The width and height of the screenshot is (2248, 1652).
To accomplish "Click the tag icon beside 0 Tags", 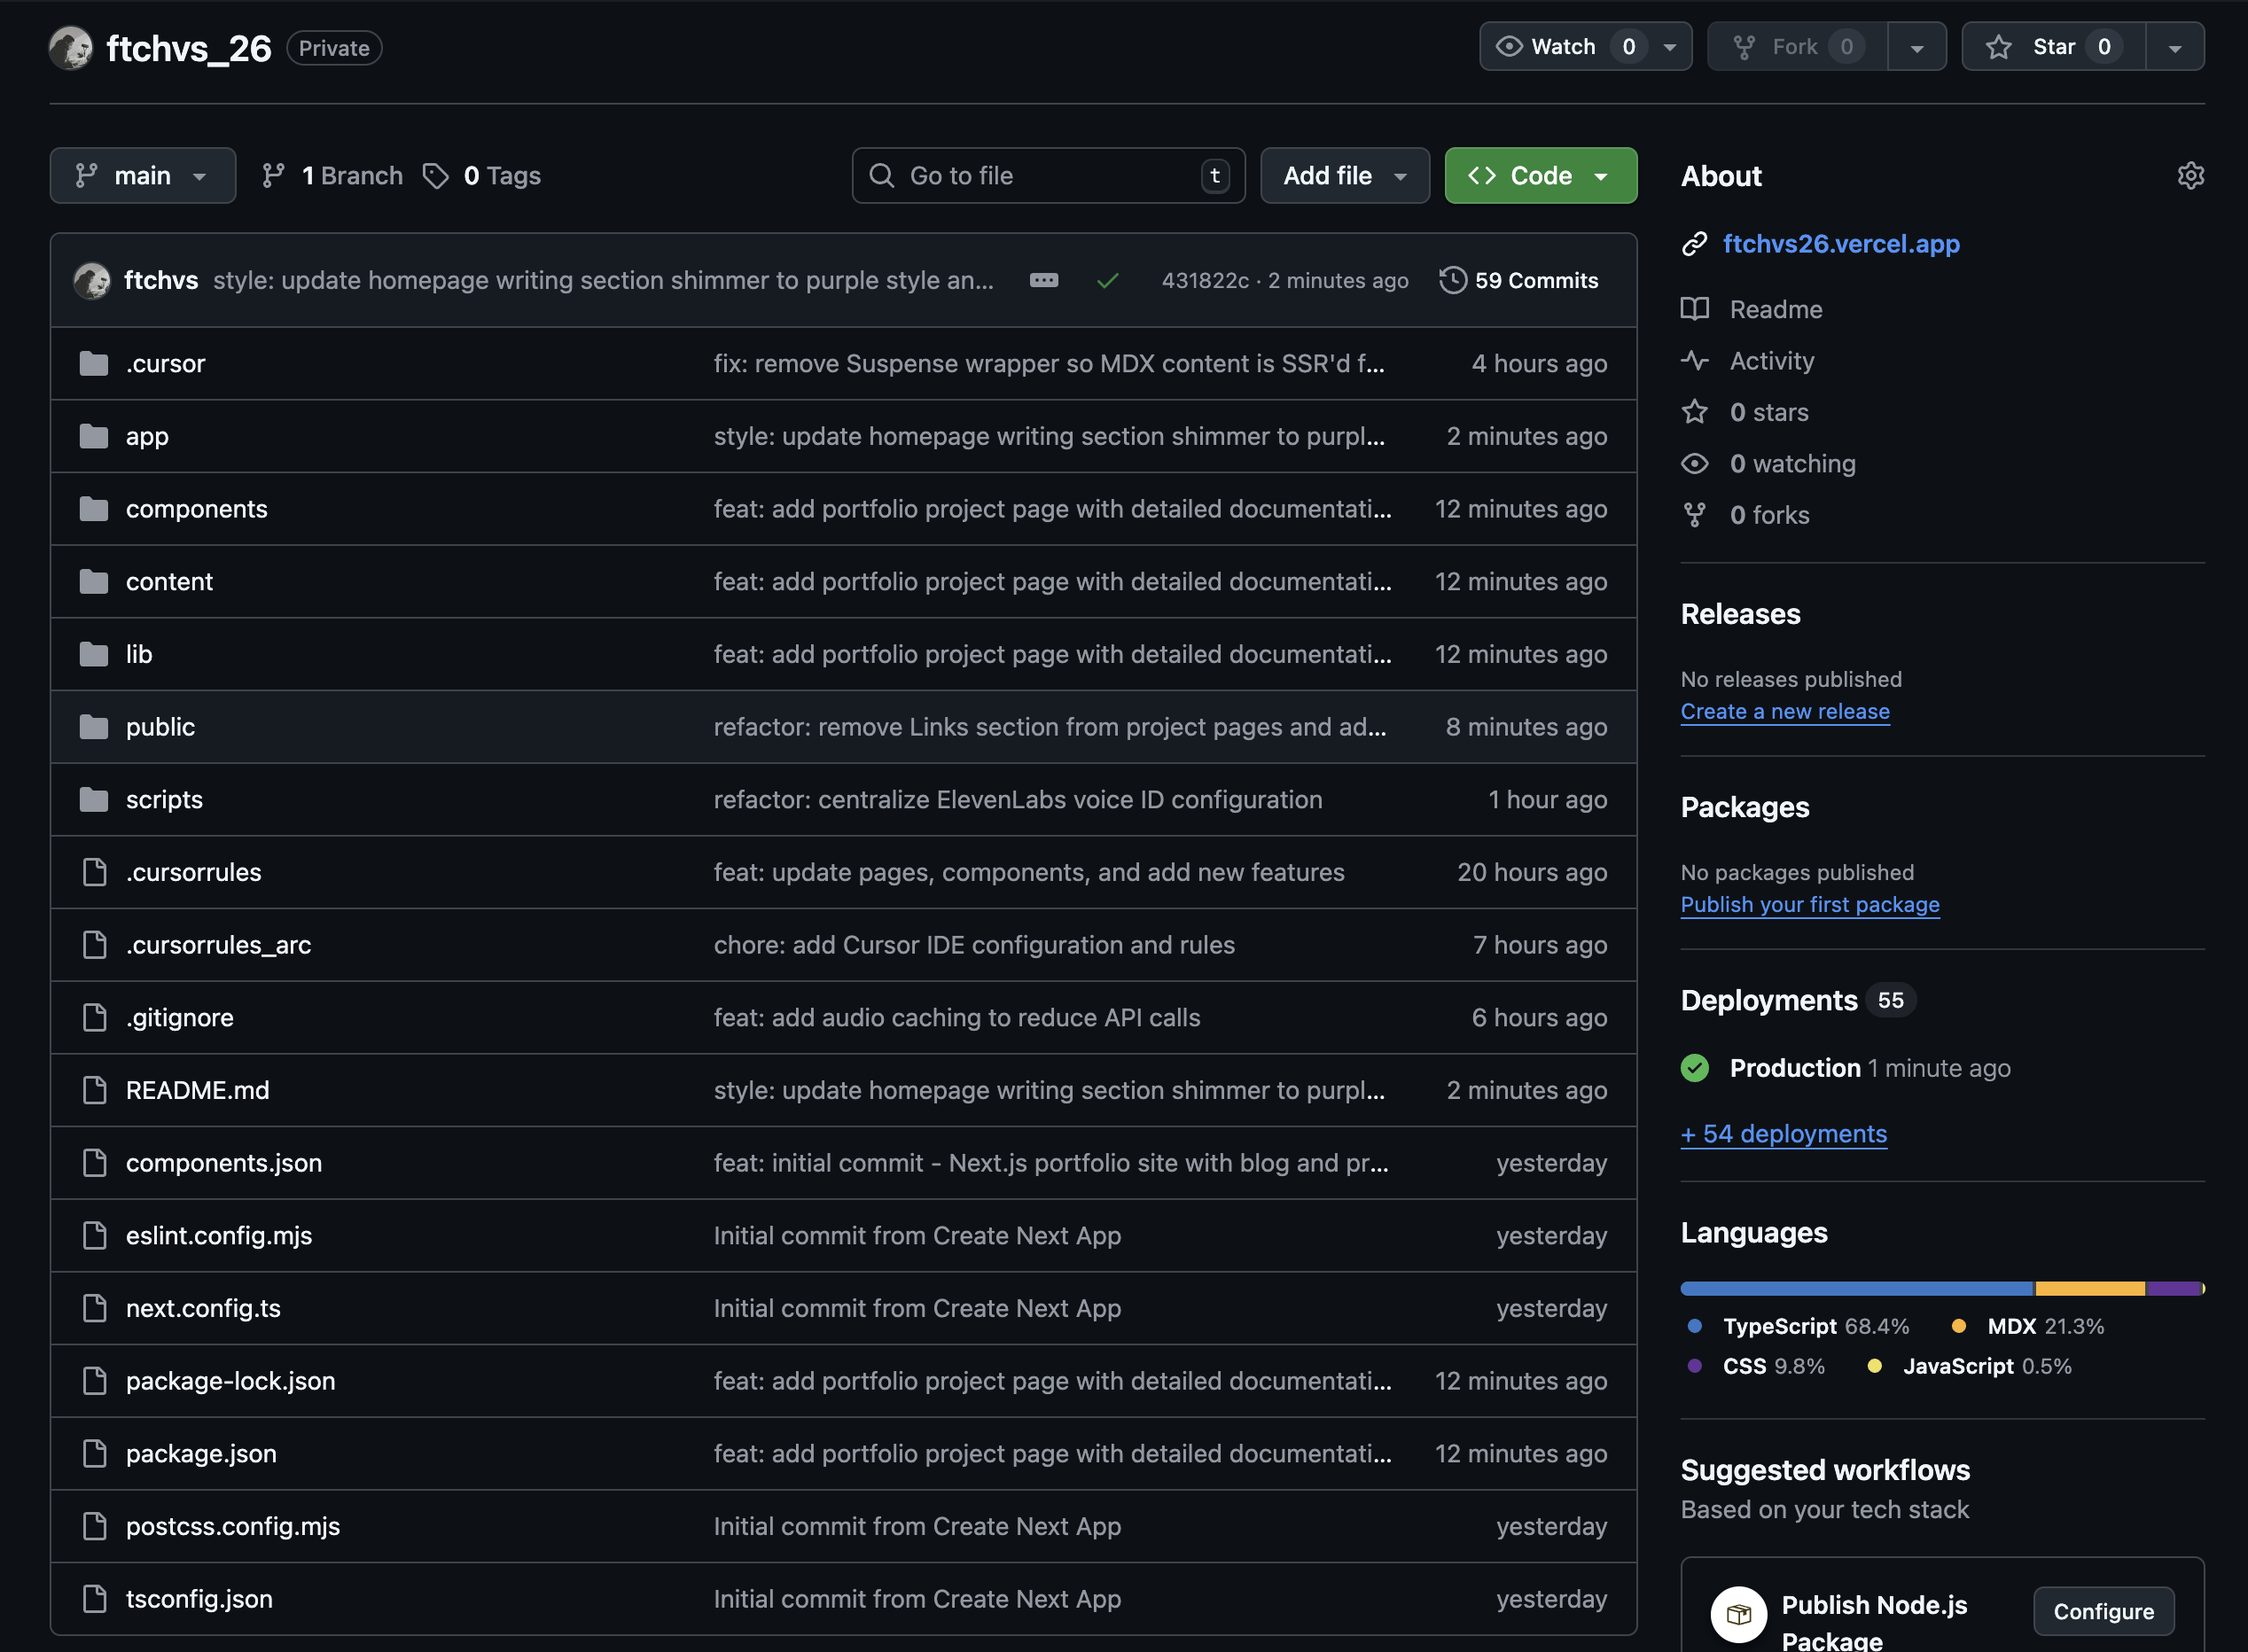I will (435, 176).
